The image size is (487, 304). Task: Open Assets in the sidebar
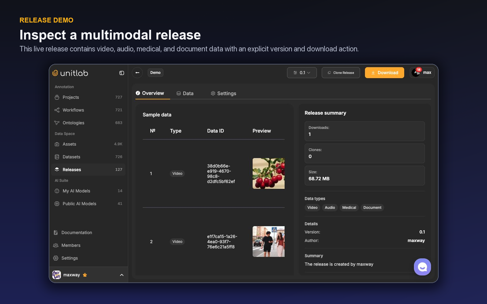pyautogui.click(x=89, y=144)
